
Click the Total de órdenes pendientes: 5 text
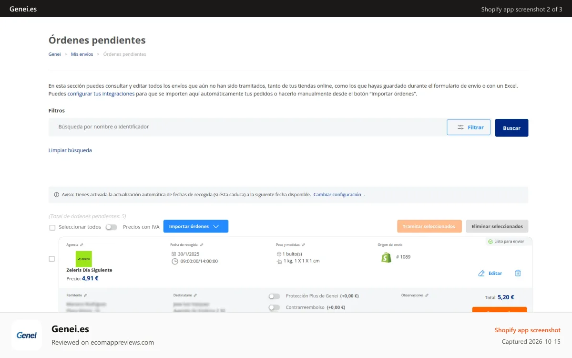[87, 216]
